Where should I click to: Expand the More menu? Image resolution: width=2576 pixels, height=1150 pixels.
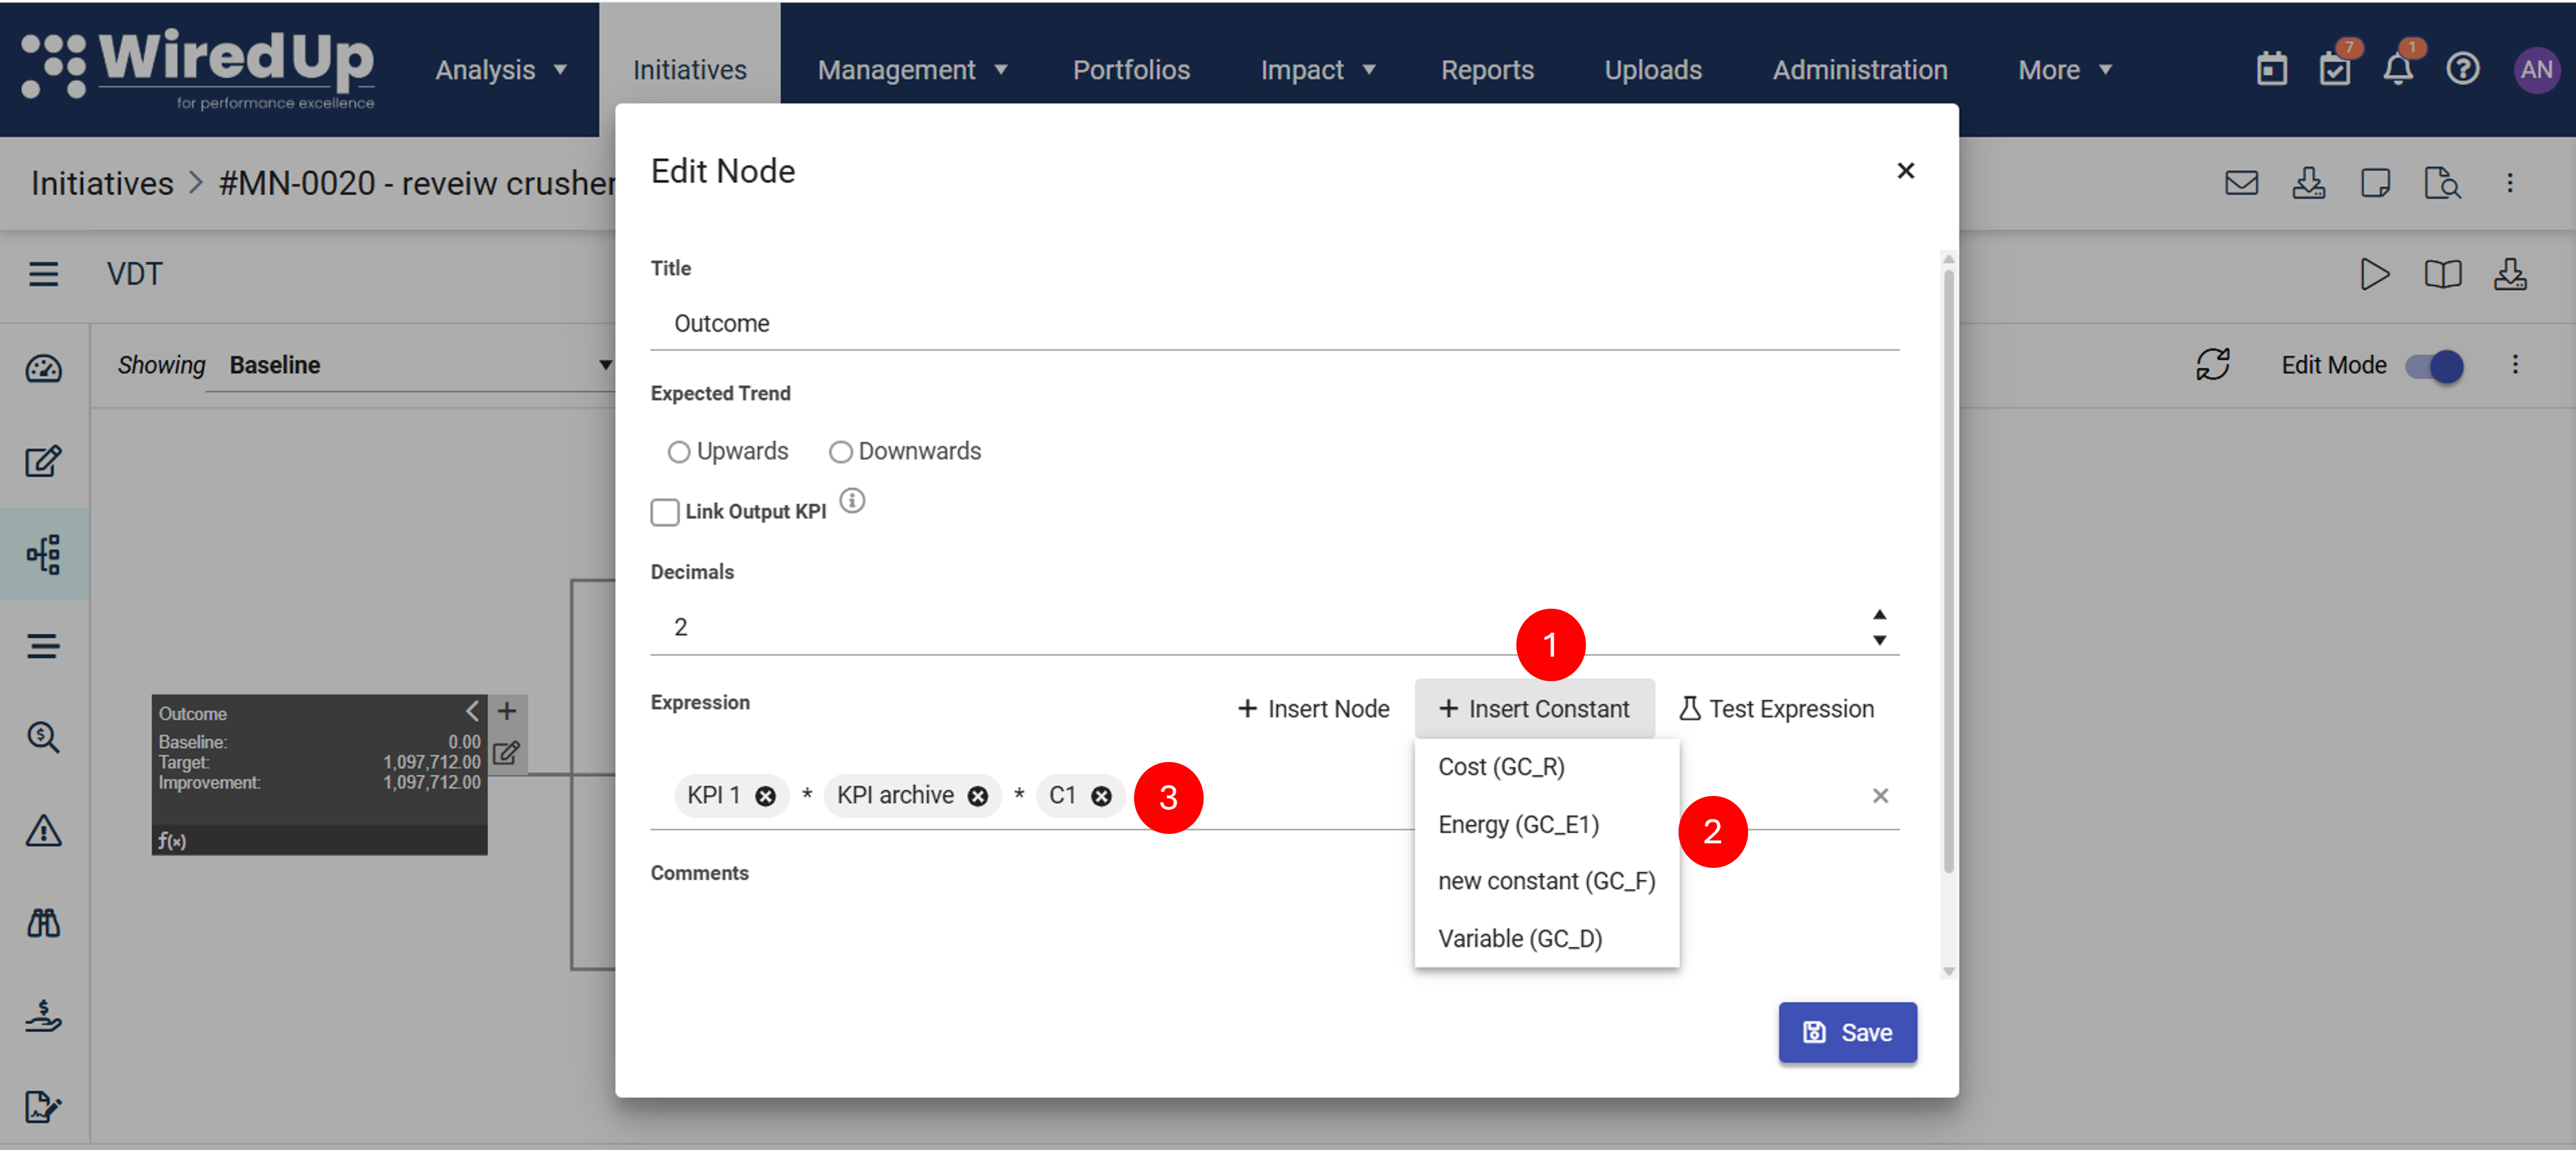tap(2065, 70)
